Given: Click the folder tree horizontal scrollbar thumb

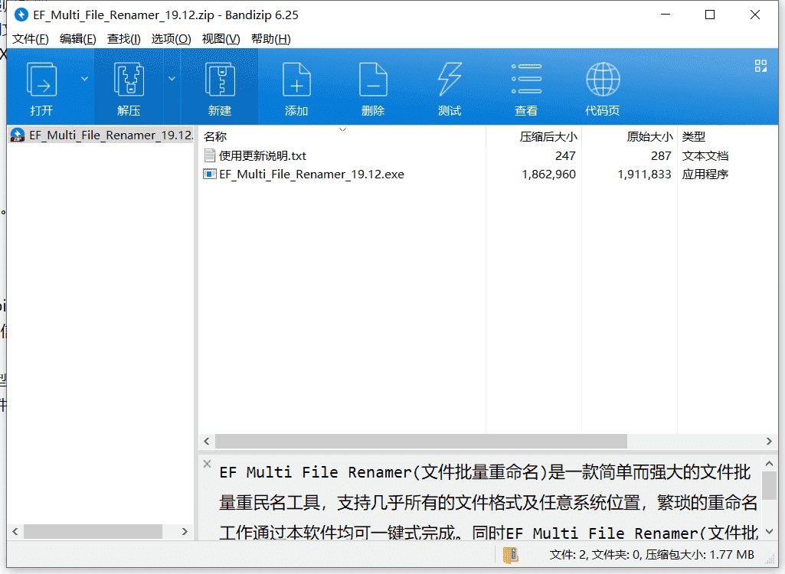Looking at the screenshot, I should click(93, 531).
